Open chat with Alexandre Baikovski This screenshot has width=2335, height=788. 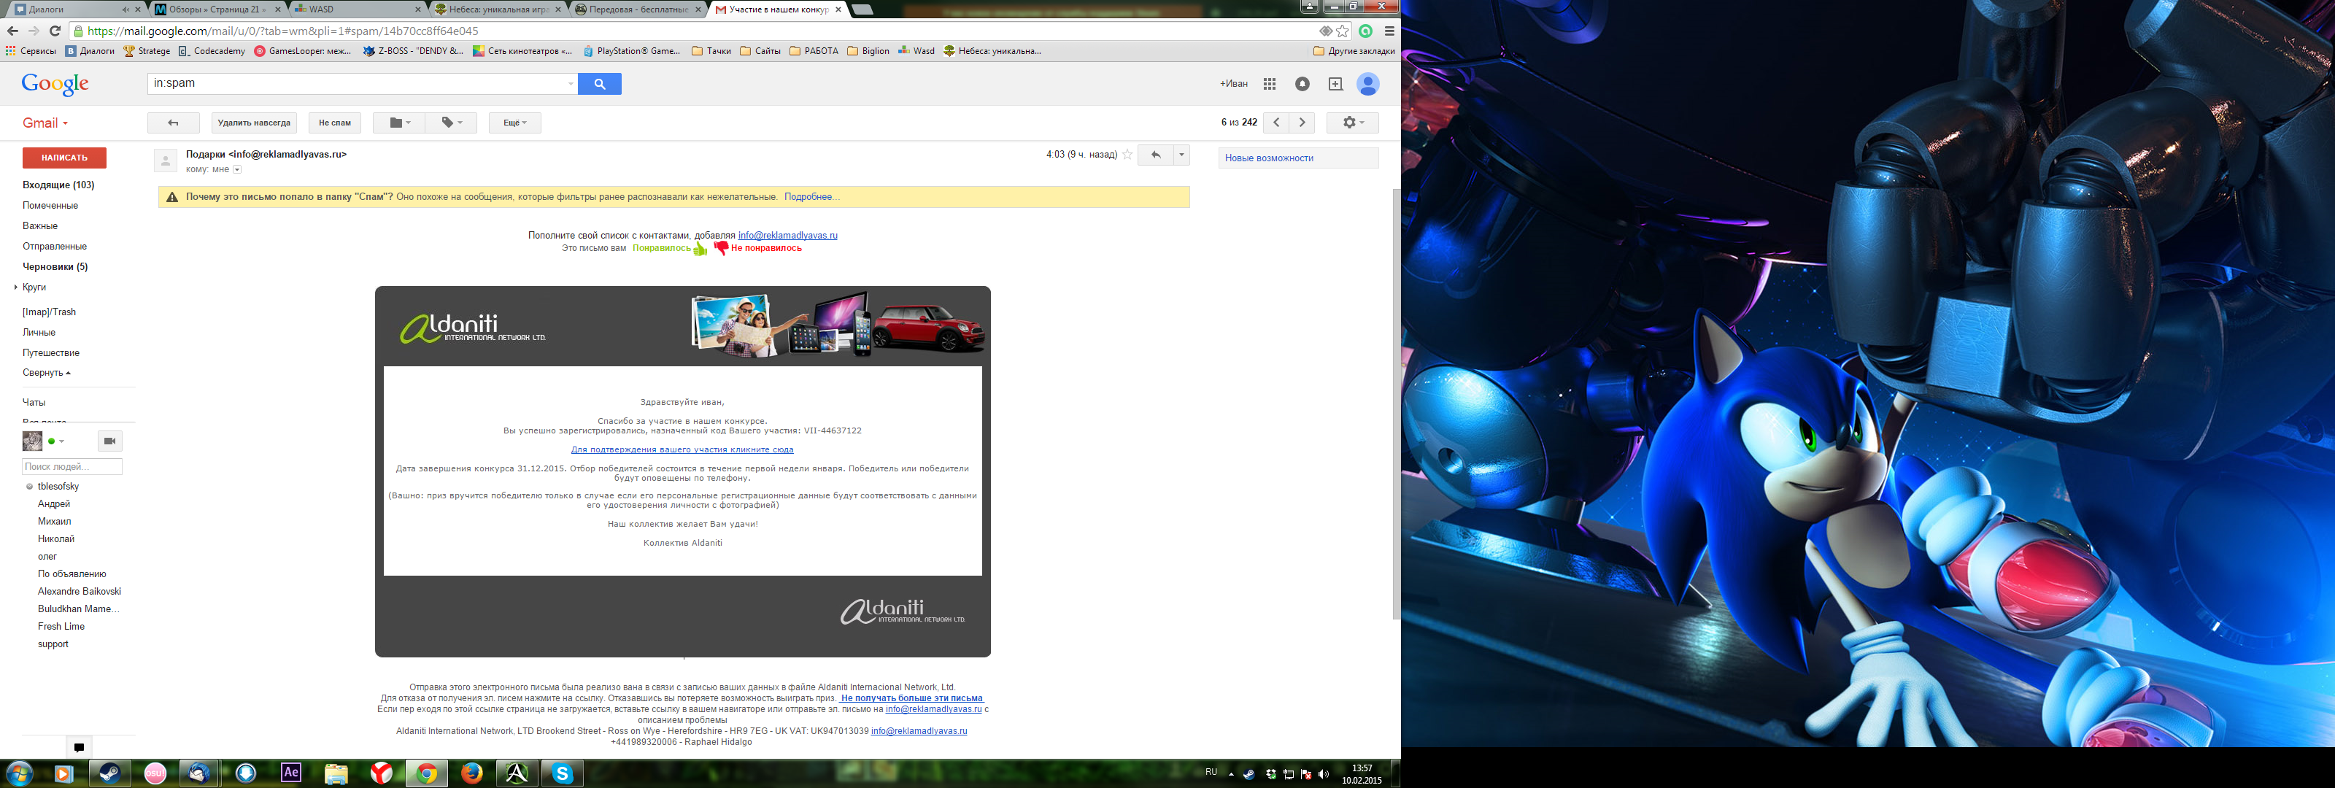click(79, 591)
